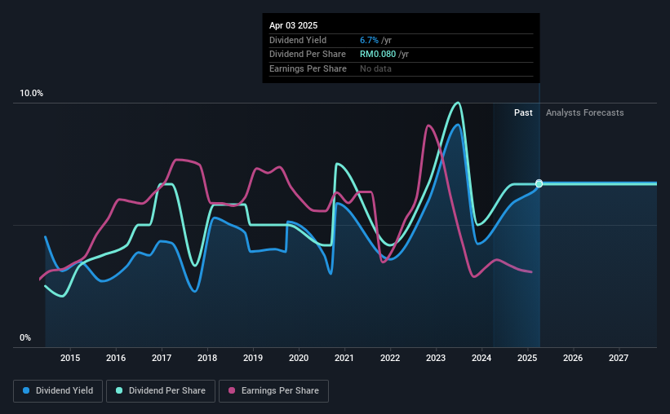Click the 2015 x-axis label
Image resolution: width=670 pixels, height=414 pixels.
tap(70, 358)
